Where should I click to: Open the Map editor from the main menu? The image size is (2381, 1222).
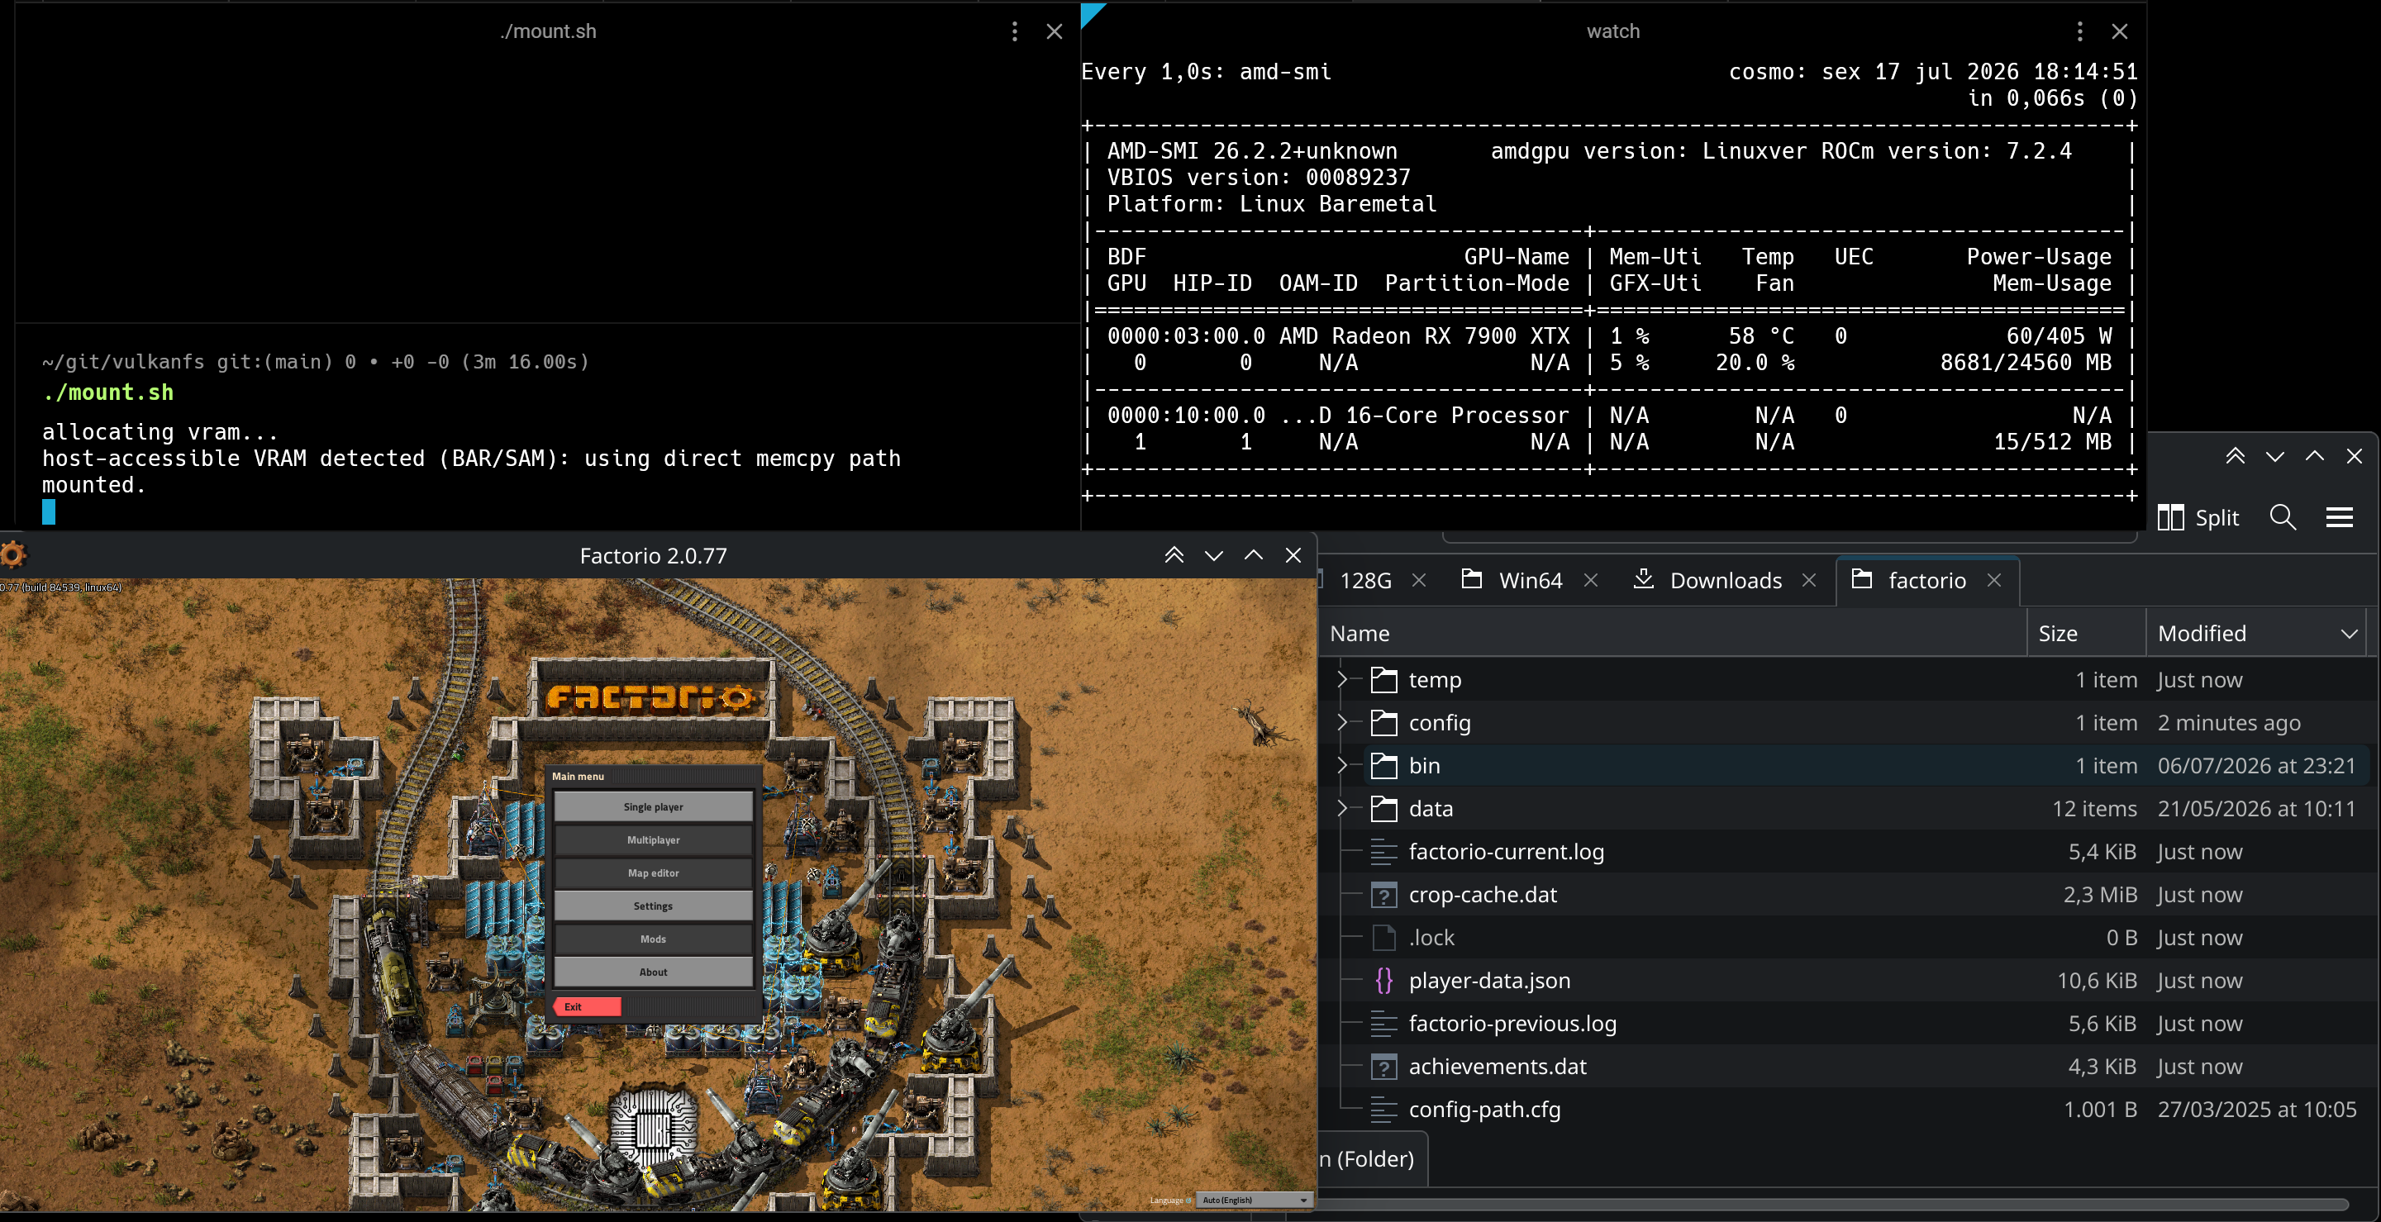pyautogui.click(x=653, y=873)
